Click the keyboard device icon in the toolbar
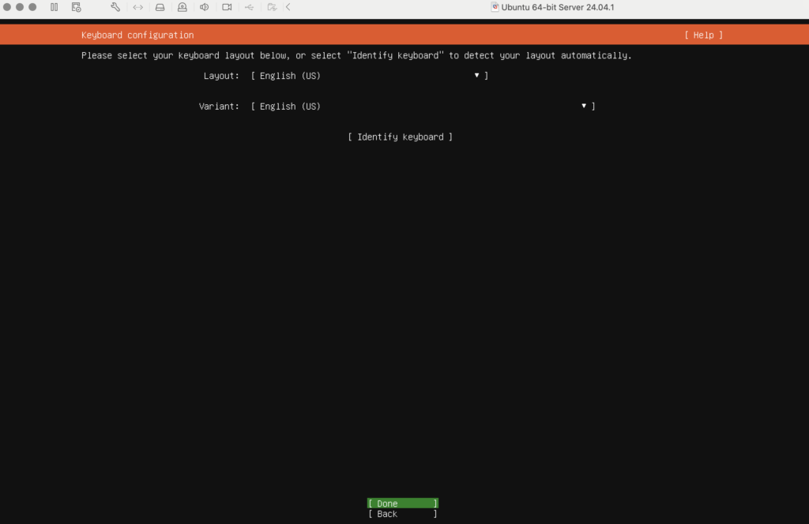The height and width of the screenshot is (524, 809). coord(182,7)
